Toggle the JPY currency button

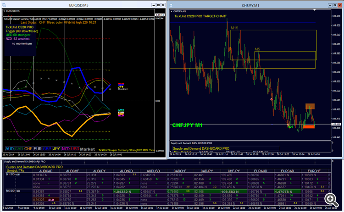[x=56, y=149]
